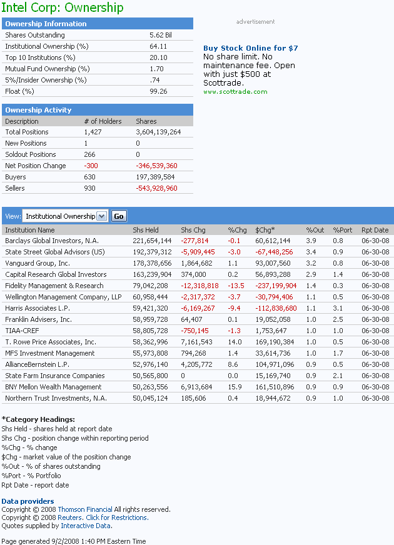The image size is (394, 545).
Task: Click State Street Global Advisors (US)
Action: (x=55, y=252)
